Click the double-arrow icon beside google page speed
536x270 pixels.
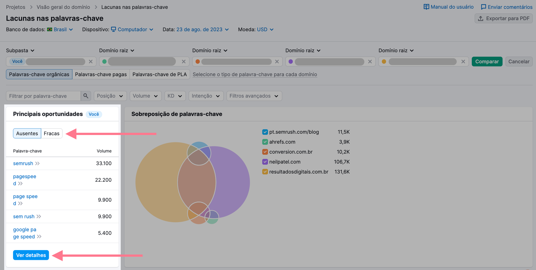pyautogui.click(x=39, y=237)
